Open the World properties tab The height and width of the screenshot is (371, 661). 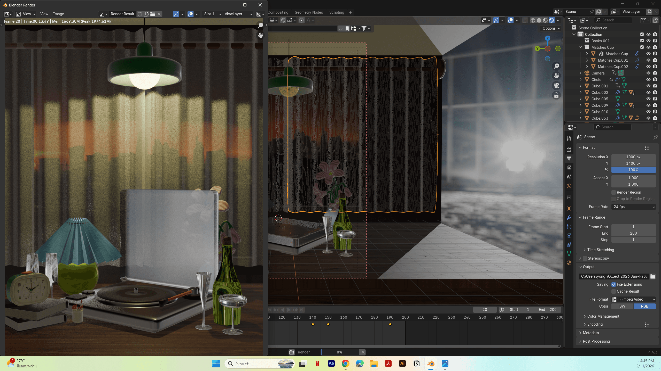[x=569, y=186]
